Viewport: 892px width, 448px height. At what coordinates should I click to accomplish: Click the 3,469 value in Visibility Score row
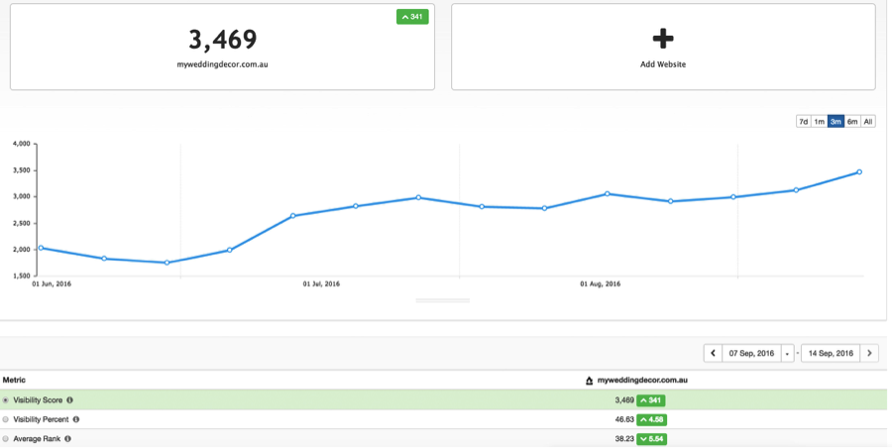coord(624,400)
